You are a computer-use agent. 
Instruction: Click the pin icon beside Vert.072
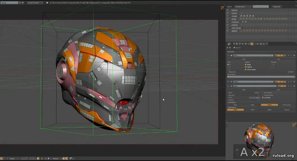pos(228,48)
